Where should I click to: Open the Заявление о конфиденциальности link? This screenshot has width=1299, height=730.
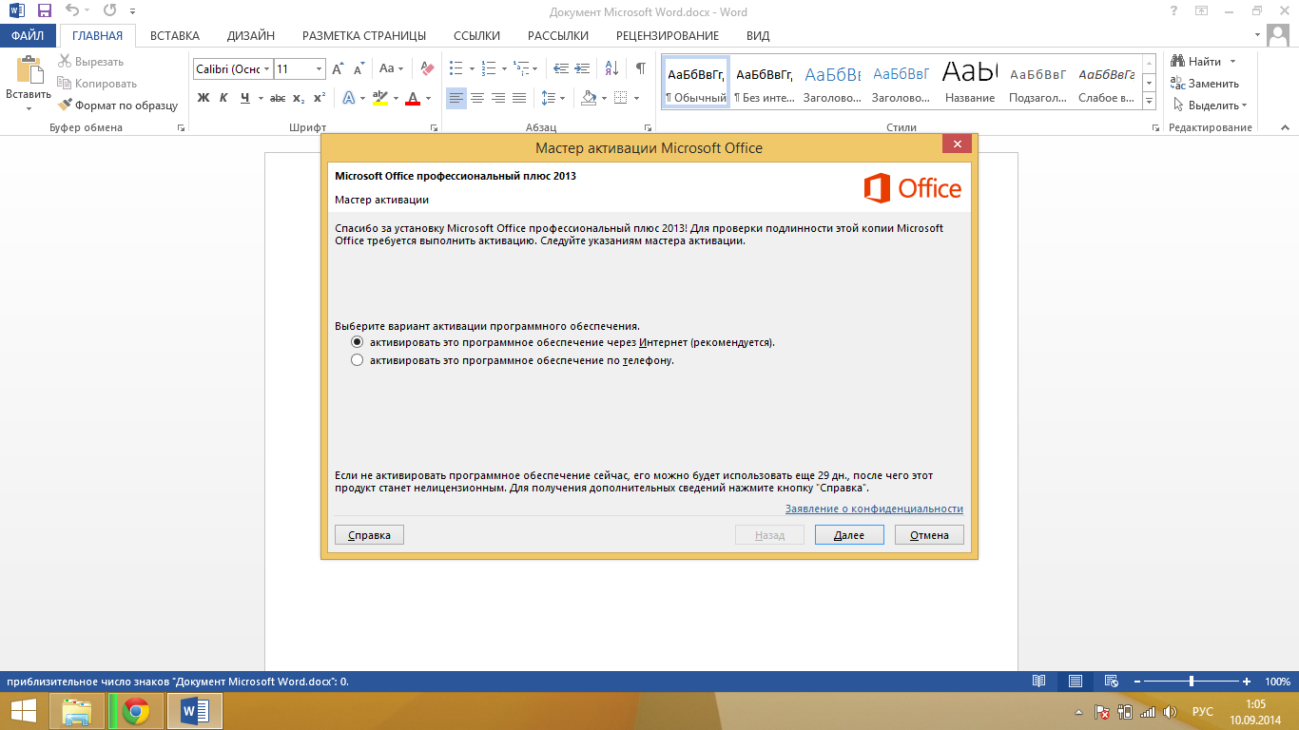pos(874,509)
